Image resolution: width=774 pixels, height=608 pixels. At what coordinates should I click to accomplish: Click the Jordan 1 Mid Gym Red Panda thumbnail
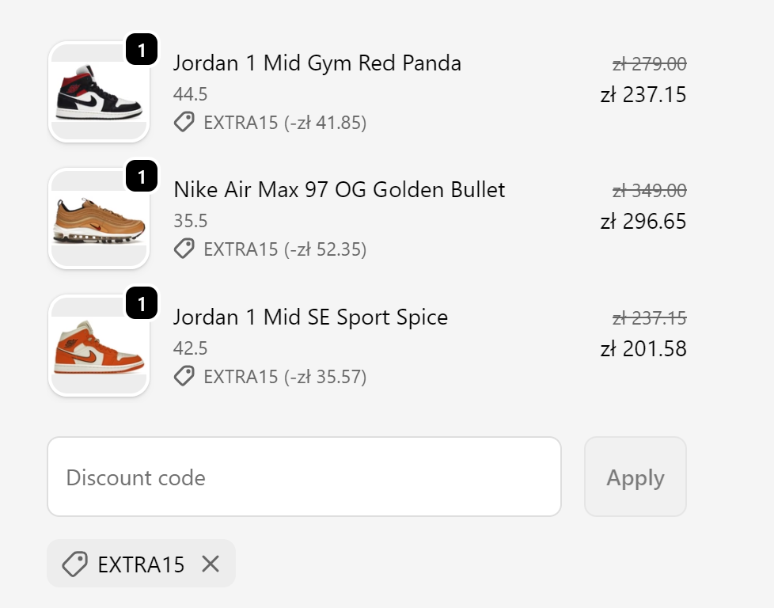(x=99, y=92)
